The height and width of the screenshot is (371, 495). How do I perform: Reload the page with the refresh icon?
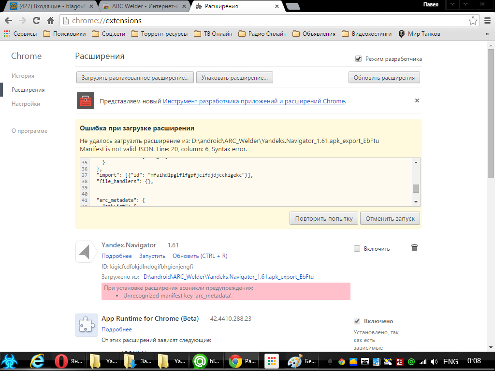[x=36, y=21]
